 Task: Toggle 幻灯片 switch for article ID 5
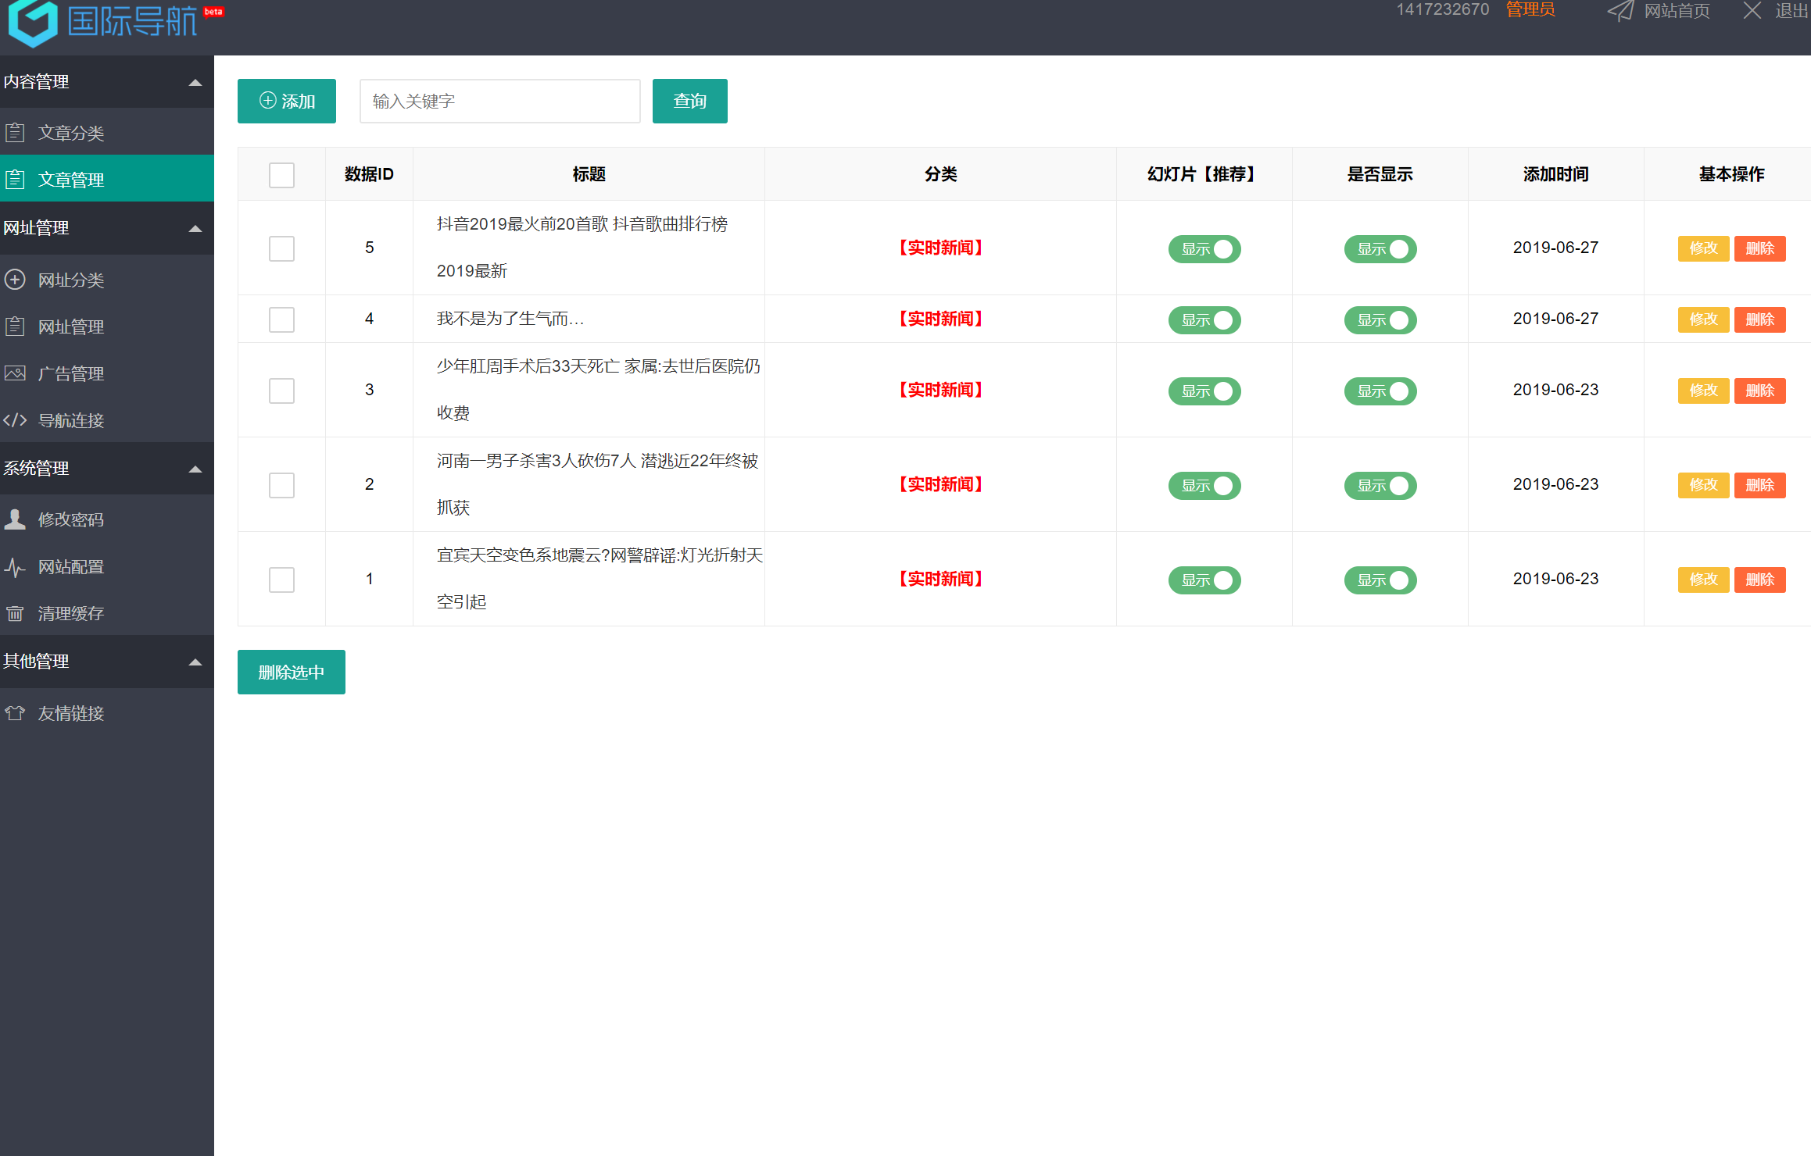click(1204, 248)
